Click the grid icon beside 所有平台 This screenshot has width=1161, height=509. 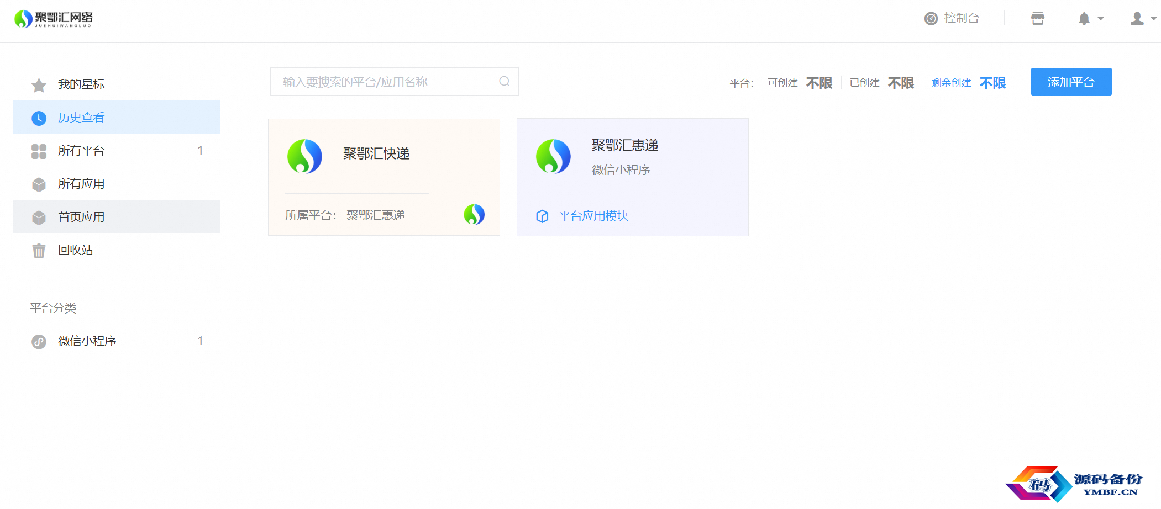point(39,151)
